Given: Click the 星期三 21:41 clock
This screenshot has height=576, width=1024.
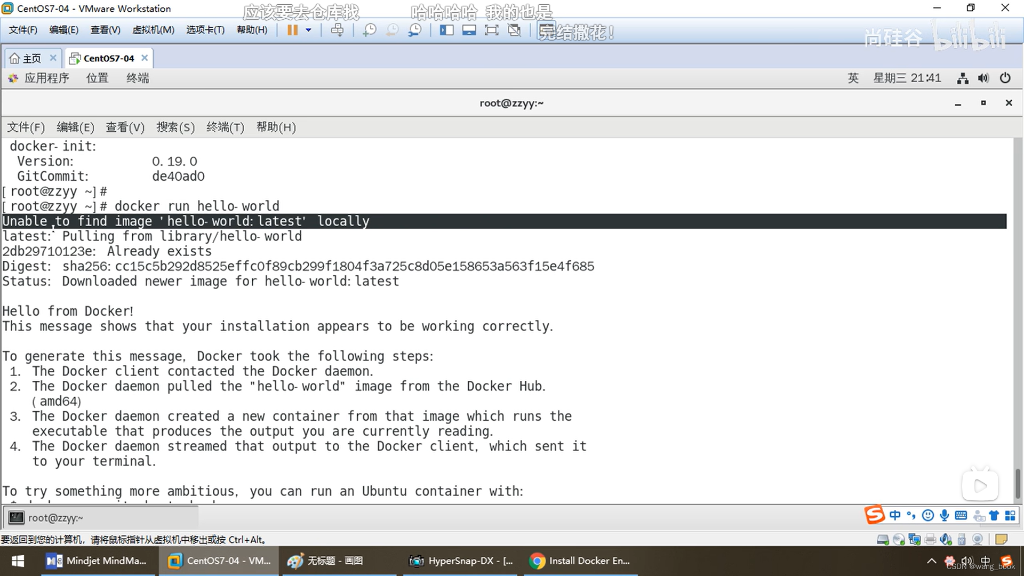Looking at the screenshot, I should coord(907,78).
